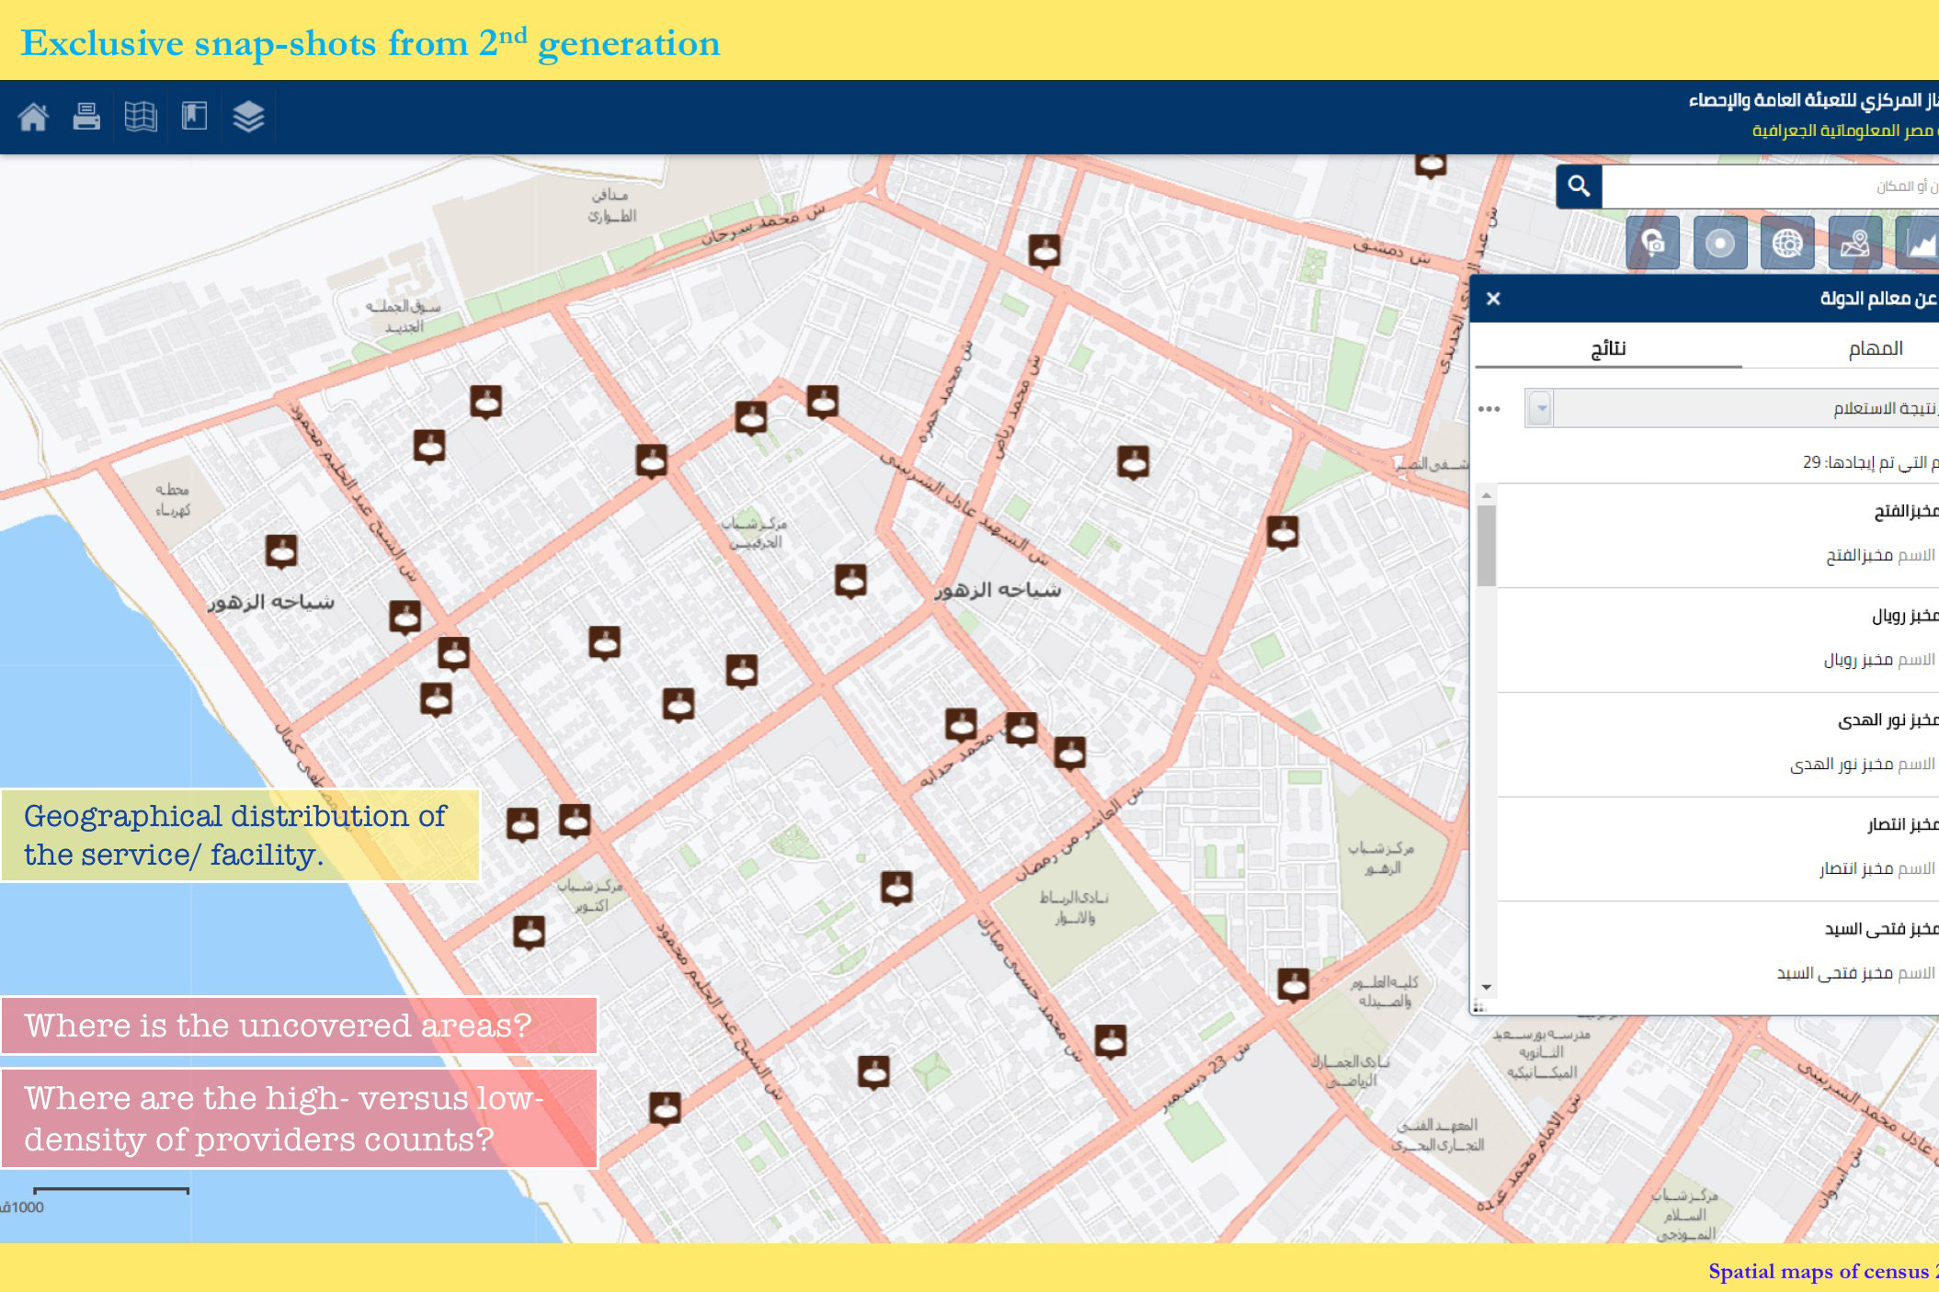
Task: Click the print icon
Action: tap(86, 117)
